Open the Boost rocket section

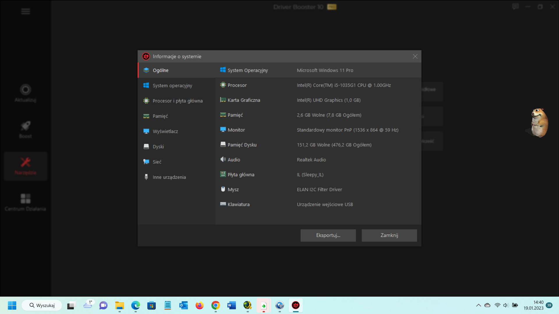click(26, 130)
